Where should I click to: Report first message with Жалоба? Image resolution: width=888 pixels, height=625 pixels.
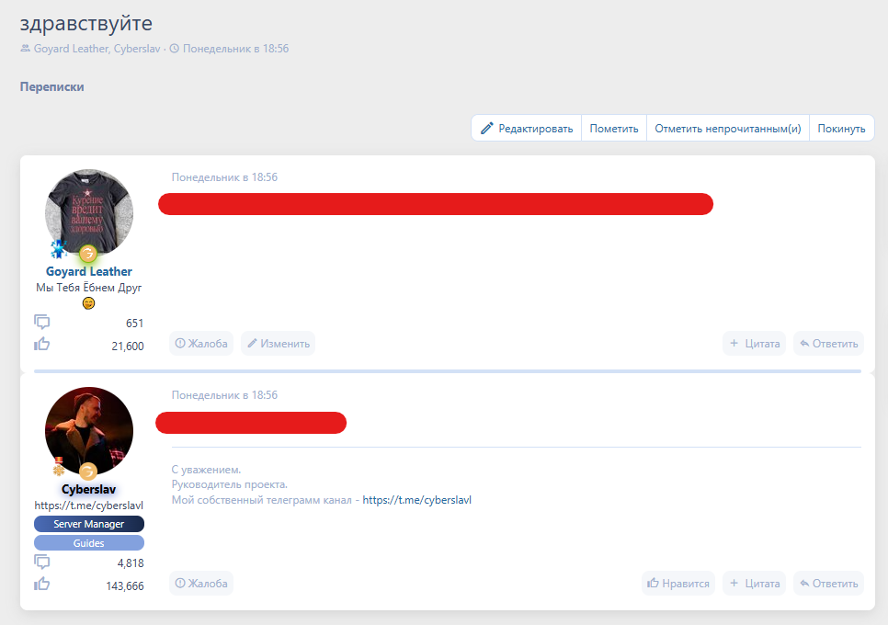201,344
